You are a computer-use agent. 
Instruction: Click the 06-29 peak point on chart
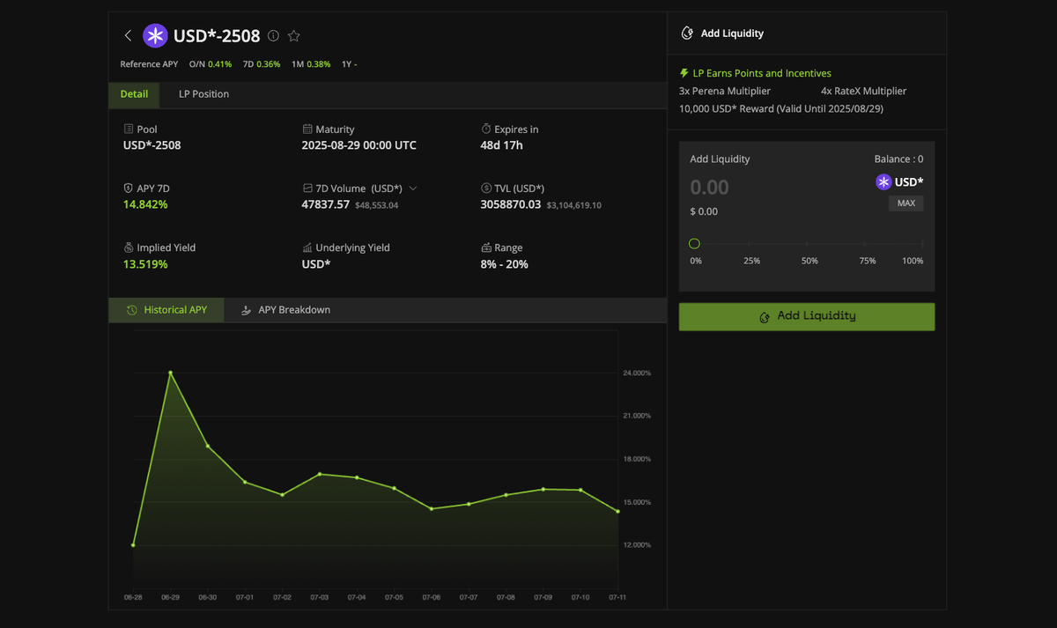(x=170, y=373)
